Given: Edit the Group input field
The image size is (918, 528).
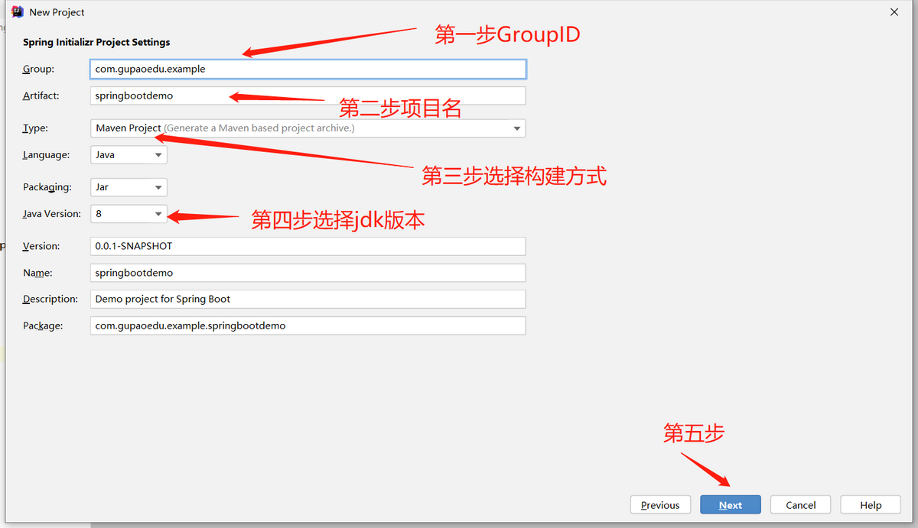Looking at the screenshot, I should [x=308, y=69].
